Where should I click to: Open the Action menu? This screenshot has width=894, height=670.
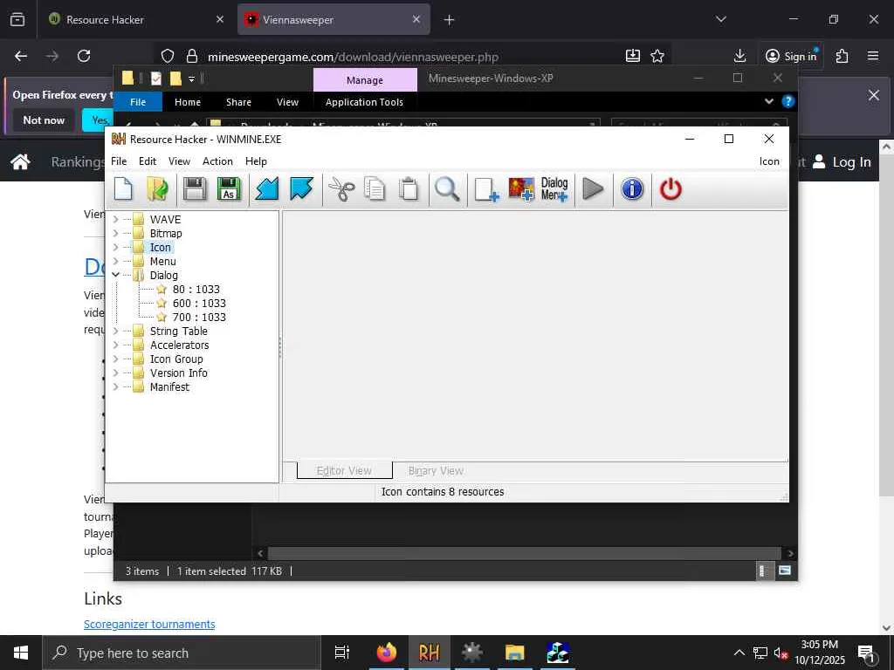pos(217,161)
